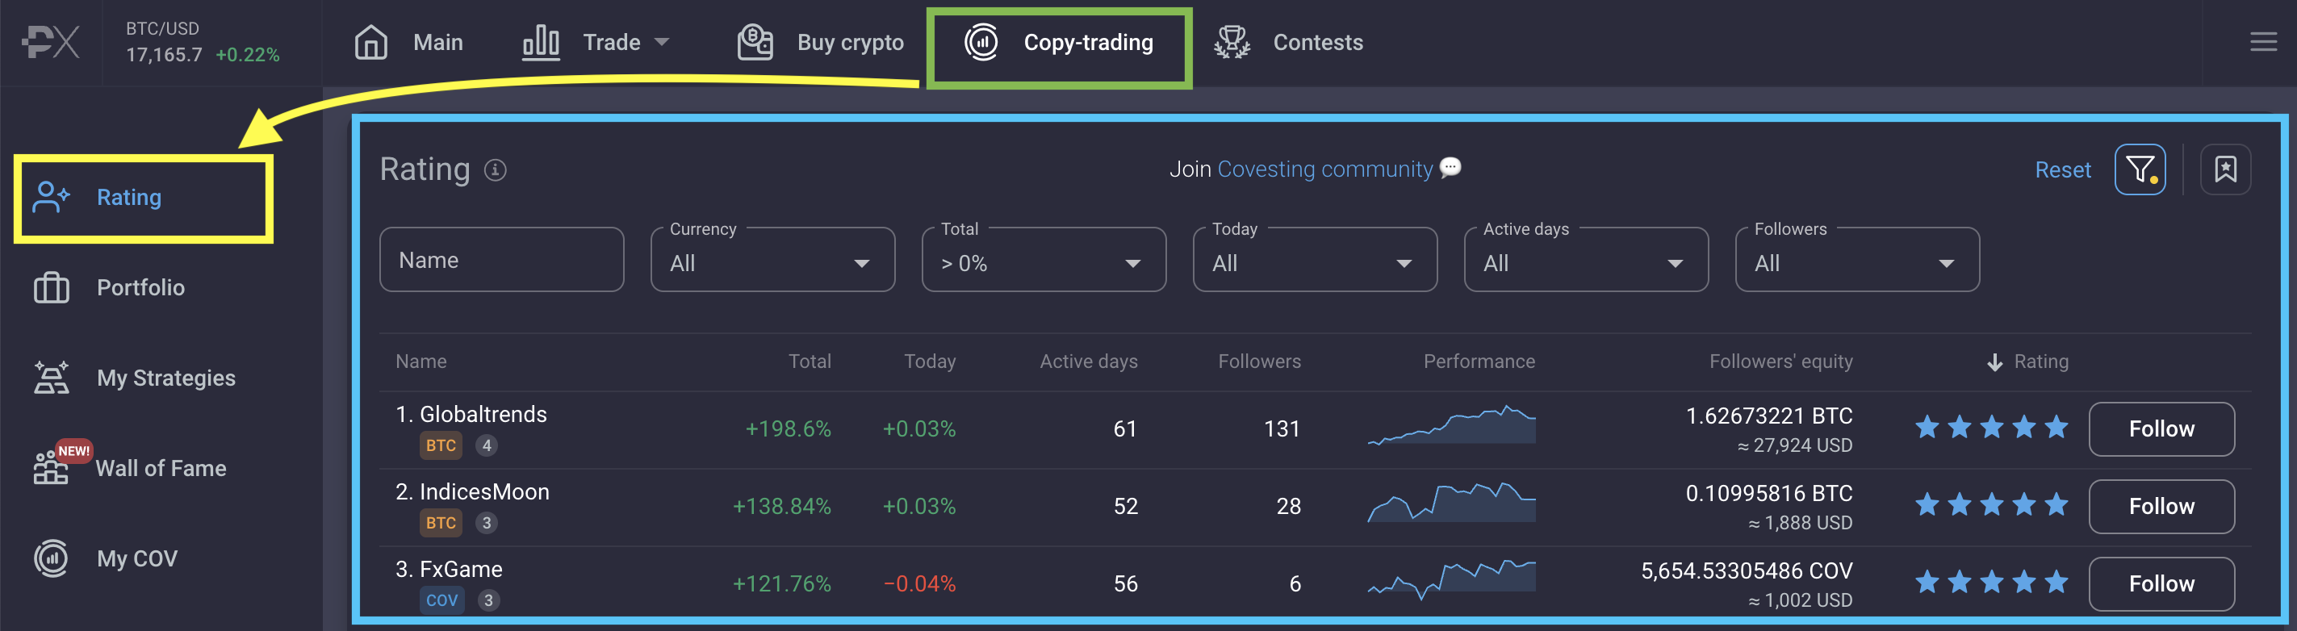The image size is (2297, 631).
Task: Click the Name search field
Action: (x=501, y=261)
